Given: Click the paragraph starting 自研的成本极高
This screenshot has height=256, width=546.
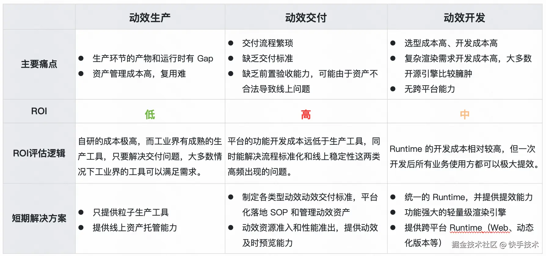Looking at the screenshot, I should coord(150,156).
